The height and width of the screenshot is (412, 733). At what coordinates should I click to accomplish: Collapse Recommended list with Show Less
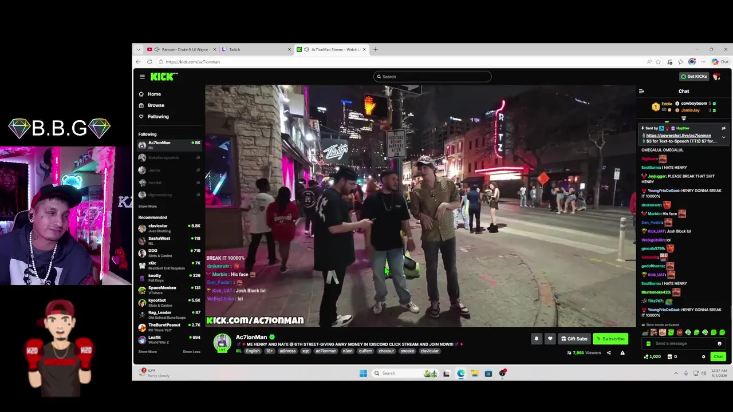coord(191,352)
